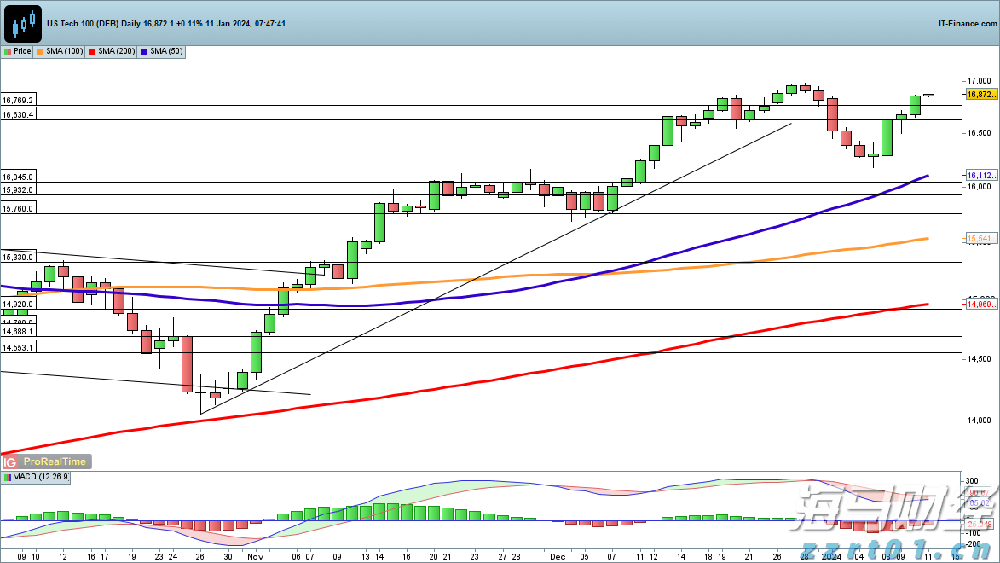Click the Price legend color icon
The width and height of the screenshot is (1000, 563).
click(x=8, y=52)
